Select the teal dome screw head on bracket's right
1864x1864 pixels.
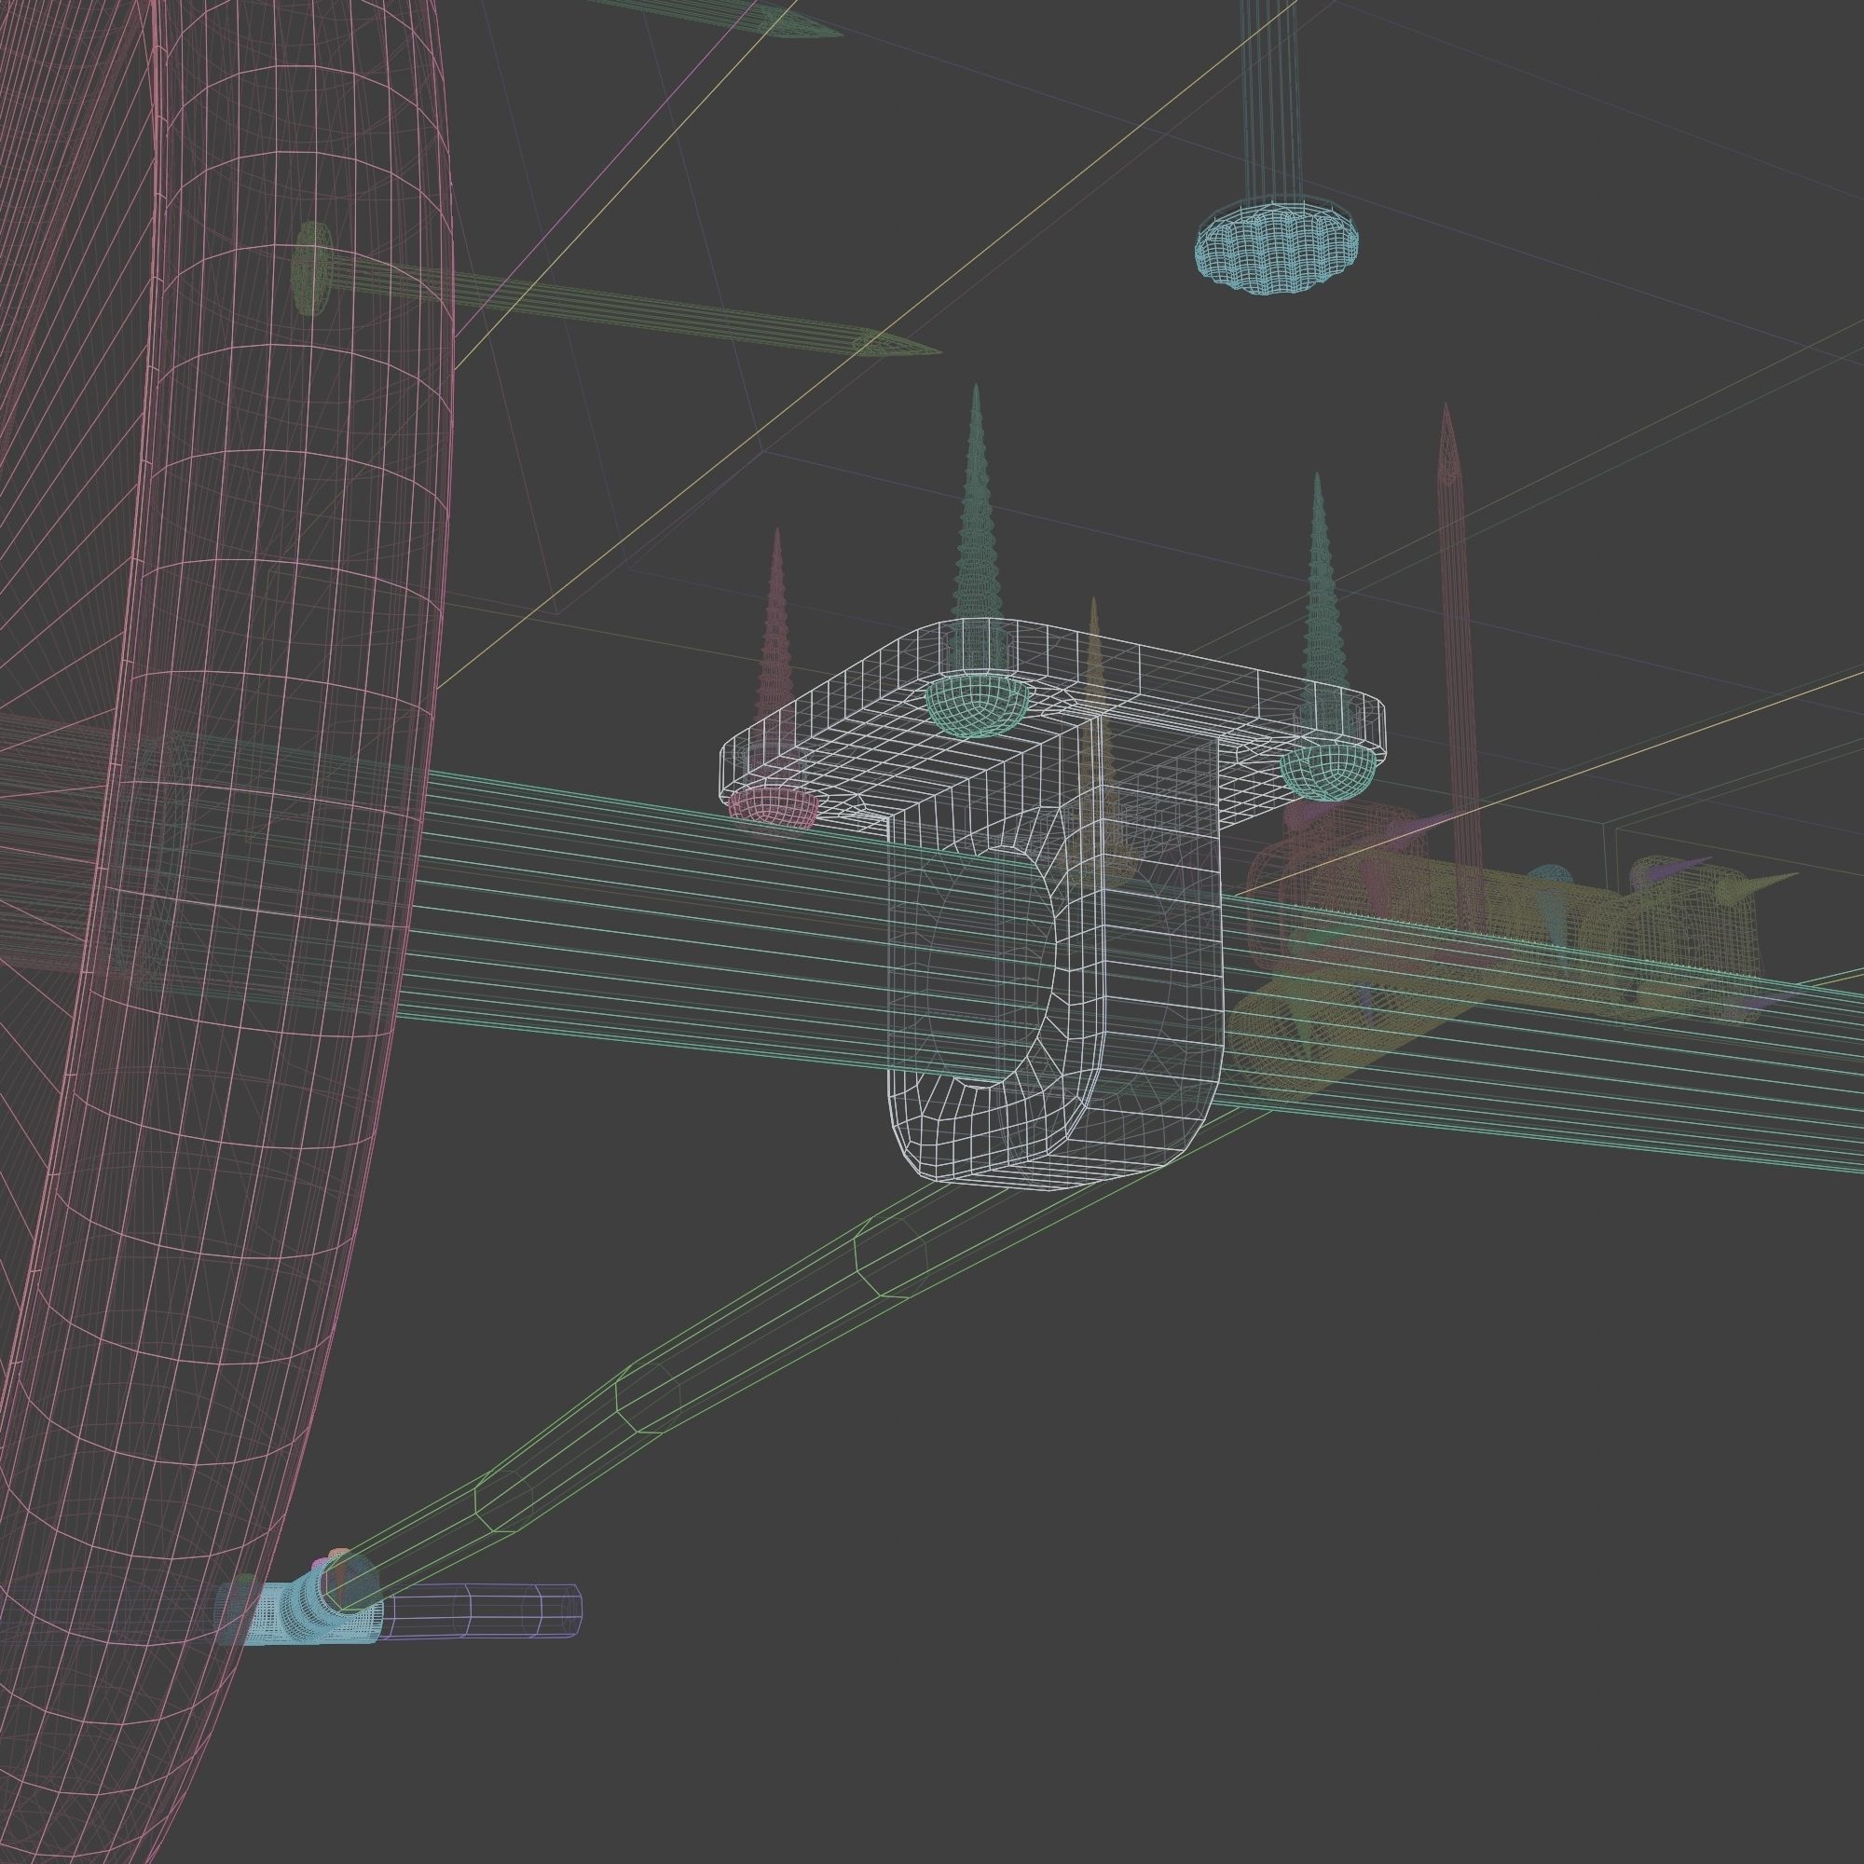pos(1326,773)
